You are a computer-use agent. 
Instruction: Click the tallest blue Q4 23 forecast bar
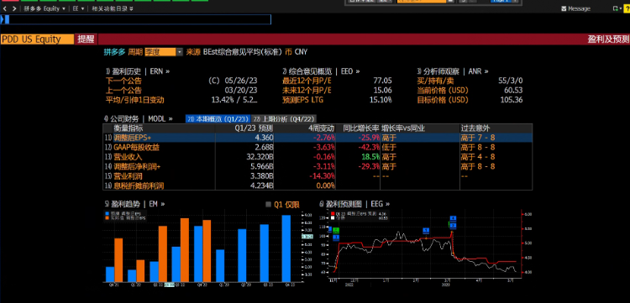pos(286,248)
